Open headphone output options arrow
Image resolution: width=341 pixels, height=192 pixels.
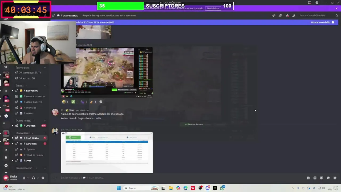click(38, 178)
